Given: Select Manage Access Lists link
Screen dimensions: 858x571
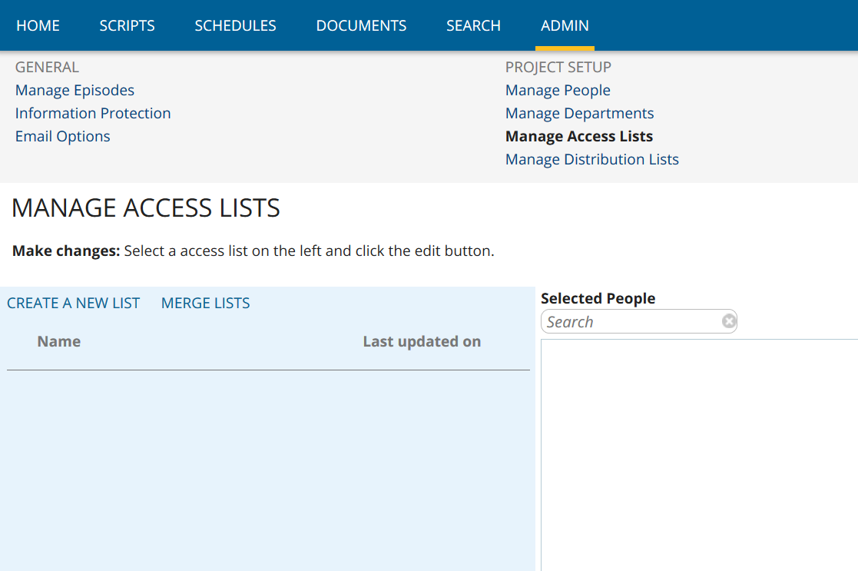Looking at the screenshot, I should point(578,136).
